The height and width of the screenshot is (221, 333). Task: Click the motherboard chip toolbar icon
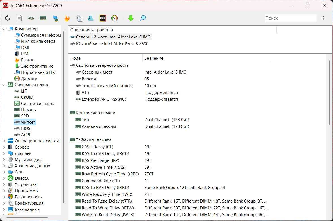tap(31, 18)
